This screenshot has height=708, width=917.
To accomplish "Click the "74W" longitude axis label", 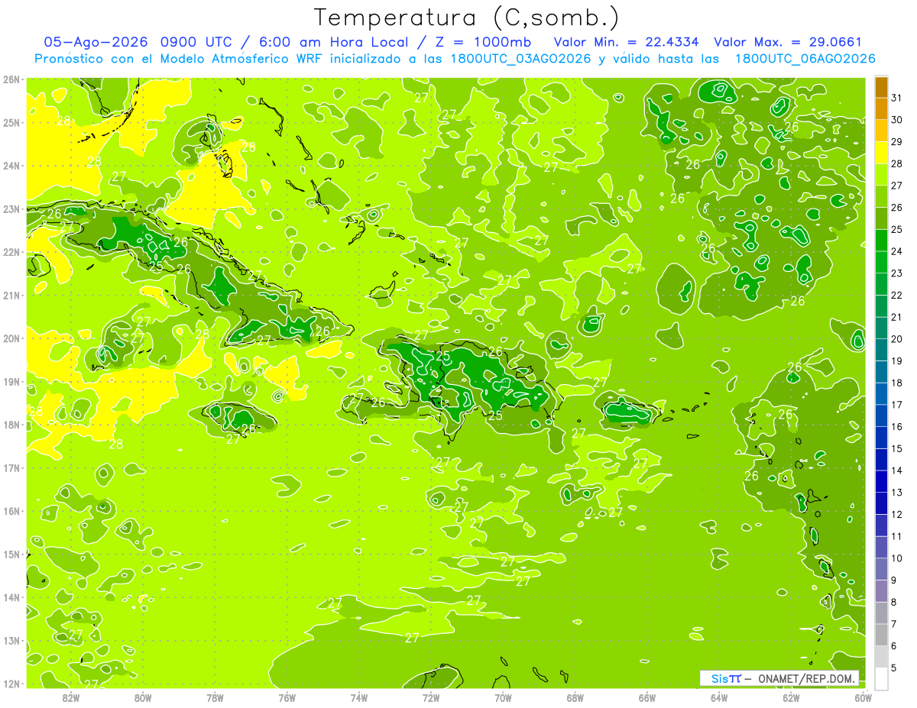I will [x=359, y=697].
